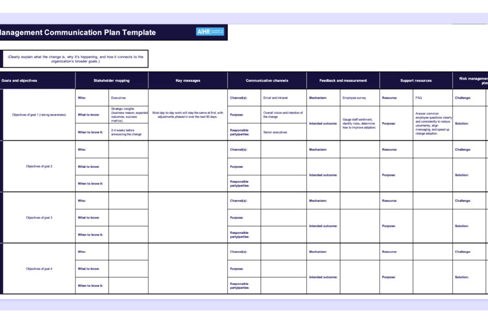Click 'Solution:' label in goal 3 row
Screen dimensions: 488x325
(x=462, y=226)
